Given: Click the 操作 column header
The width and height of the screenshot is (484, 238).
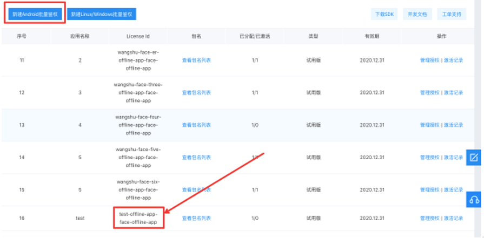Looking at the screenshot, I should point(441,36).
